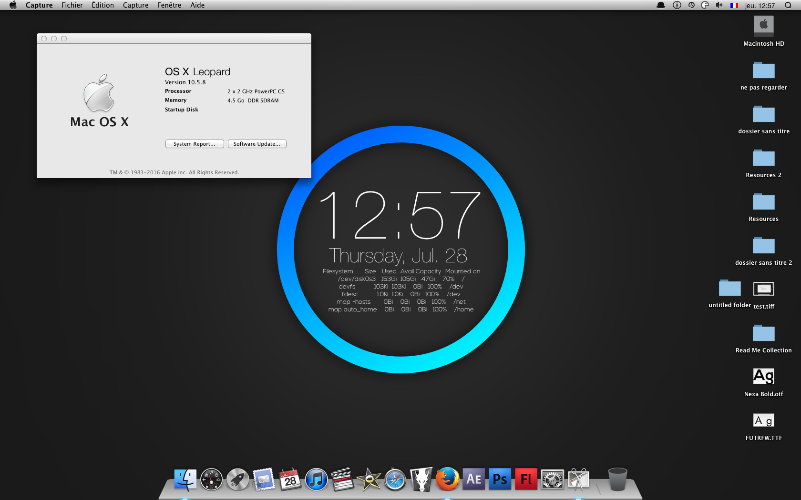801x500 pixels.
Task: Click the Software Update... button
Action: tap(257, 144)
